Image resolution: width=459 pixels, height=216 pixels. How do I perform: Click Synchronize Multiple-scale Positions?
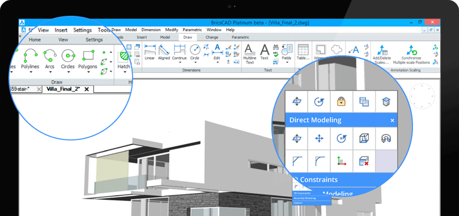pos(411,54)
